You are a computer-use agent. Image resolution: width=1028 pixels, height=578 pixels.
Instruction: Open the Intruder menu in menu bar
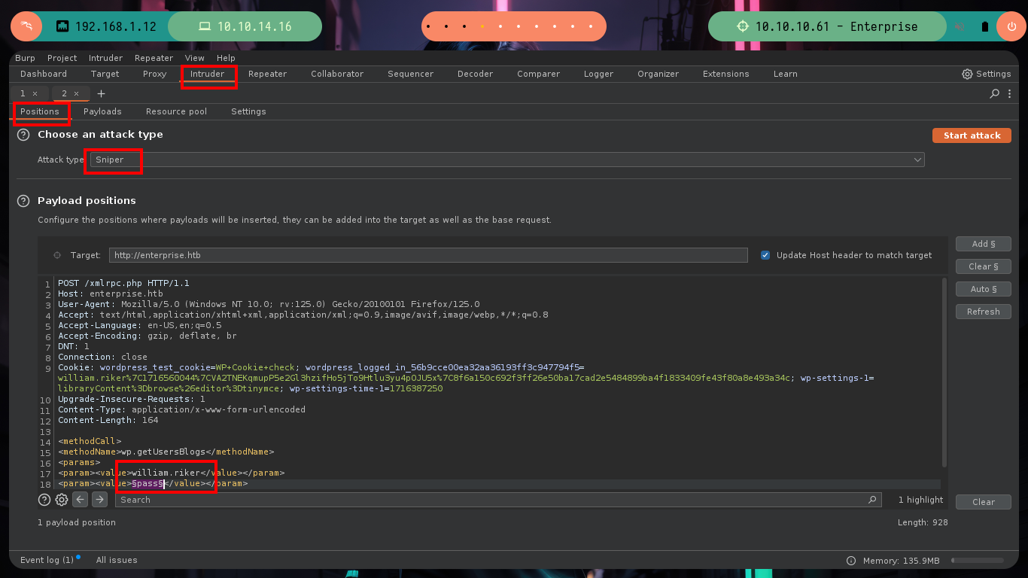(x=105, y=58)
